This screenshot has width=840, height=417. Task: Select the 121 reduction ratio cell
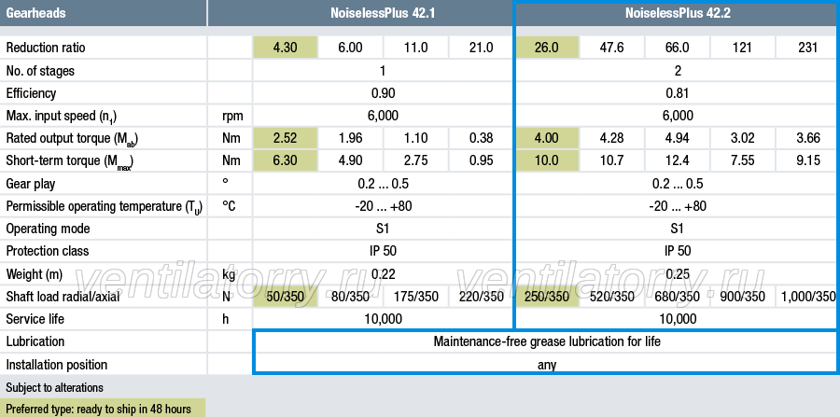[743, 48]
